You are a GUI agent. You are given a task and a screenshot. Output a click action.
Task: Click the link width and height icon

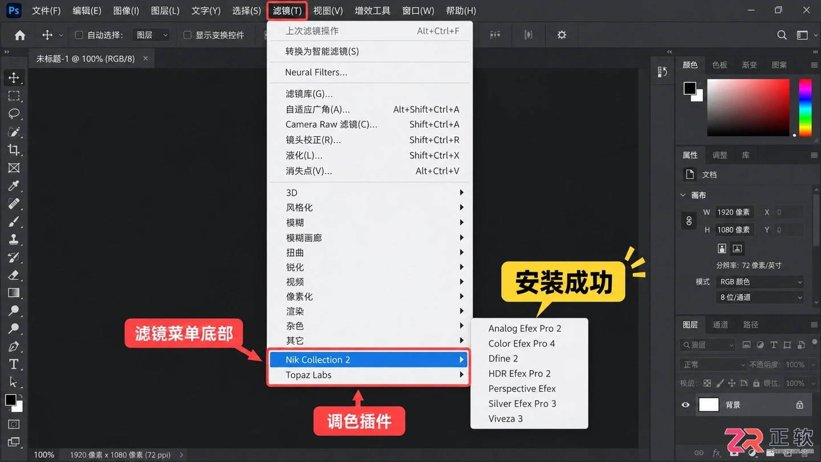coord(689,221)
